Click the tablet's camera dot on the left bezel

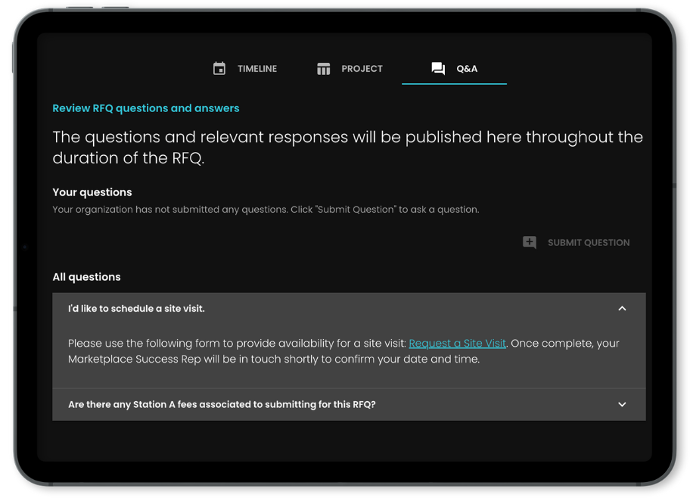click(25, 247)
